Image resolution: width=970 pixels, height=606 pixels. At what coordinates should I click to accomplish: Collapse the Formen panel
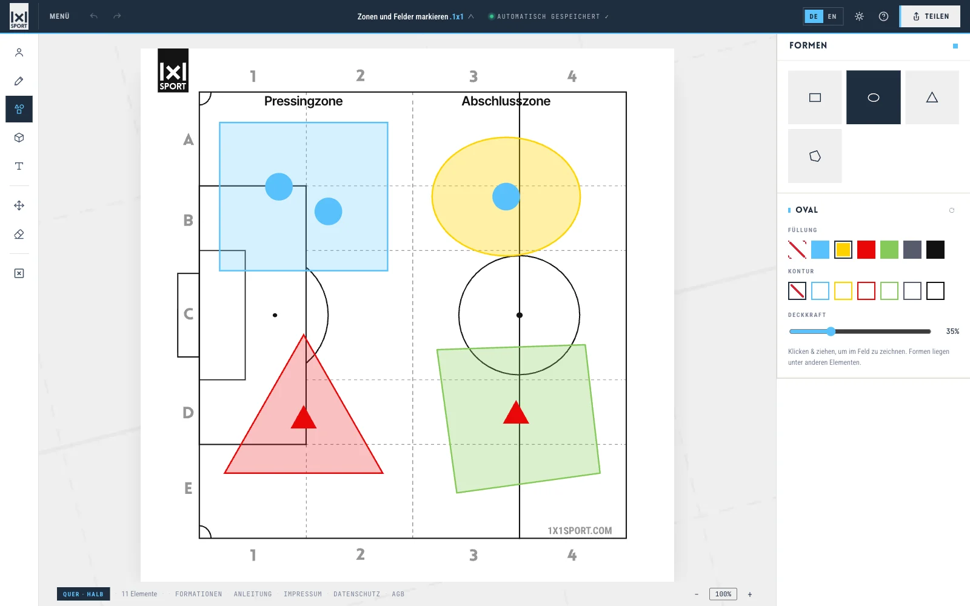pos(955,46)
